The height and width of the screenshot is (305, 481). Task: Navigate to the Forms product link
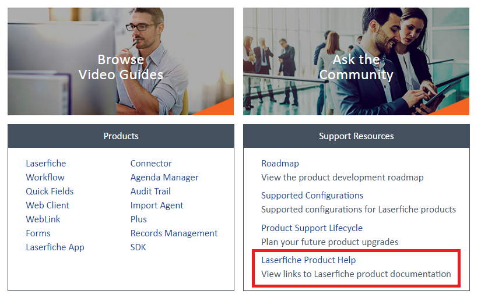pyautogui.click(x=38, y=233)
